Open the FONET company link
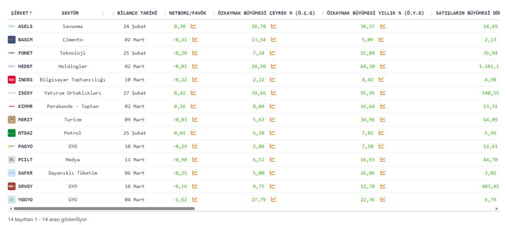Screen dimensions: 506x225 pyautogui.click(x=25, y=53)
